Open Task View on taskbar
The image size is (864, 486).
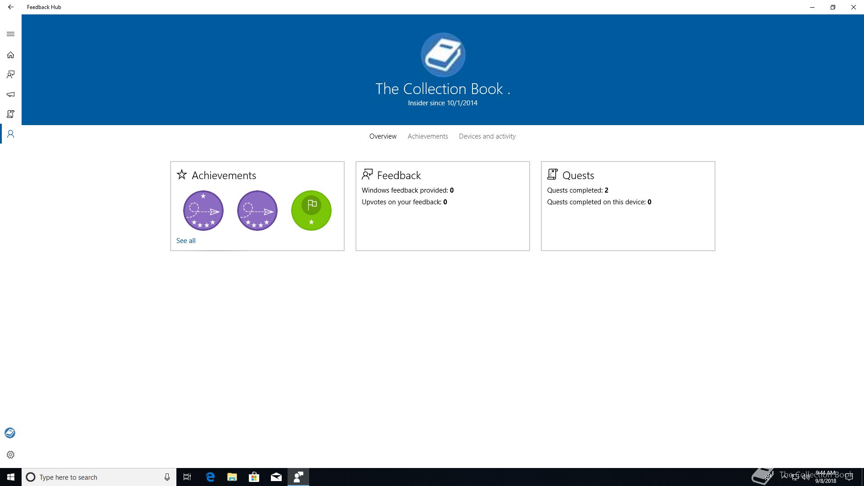(x=187, y=477)
